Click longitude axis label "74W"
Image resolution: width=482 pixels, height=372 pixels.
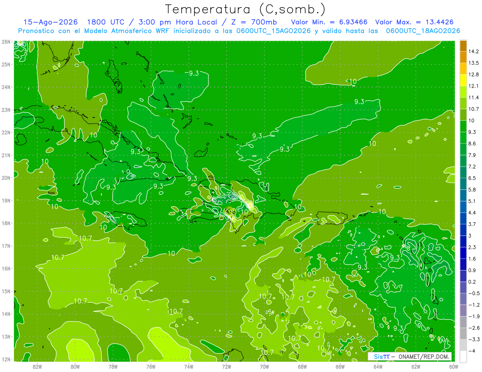(189, 366)
